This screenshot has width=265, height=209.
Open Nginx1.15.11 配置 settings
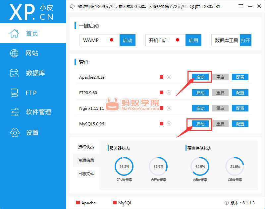click(240, 108)
